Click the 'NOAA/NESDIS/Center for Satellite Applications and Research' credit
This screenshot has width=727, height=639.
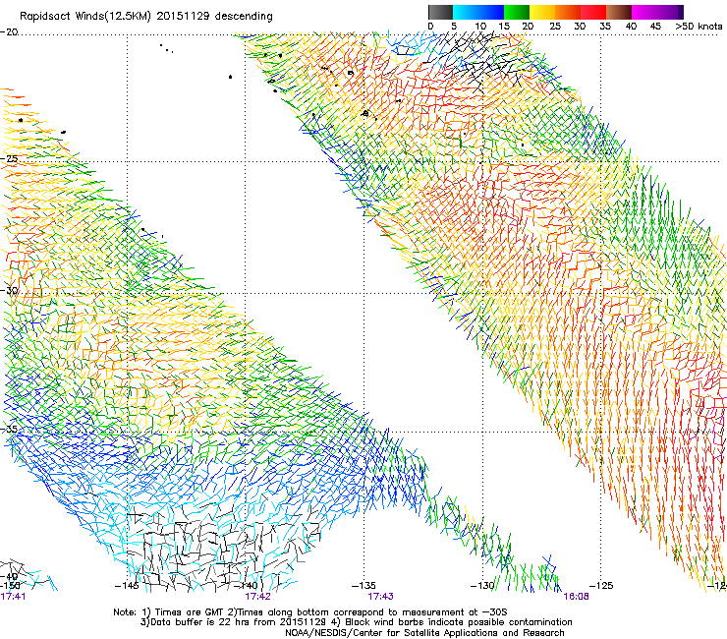[424, 633]
